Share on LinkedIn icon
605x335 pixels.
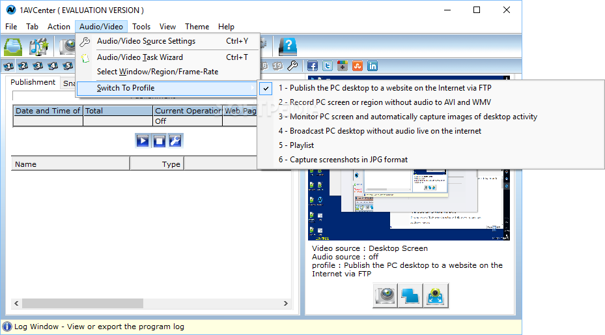(x=373, y=66)
